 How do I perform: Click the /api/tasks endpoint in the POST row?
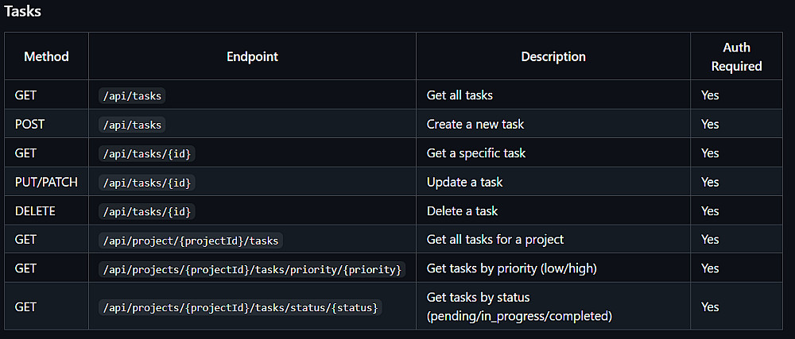[132, 125]
